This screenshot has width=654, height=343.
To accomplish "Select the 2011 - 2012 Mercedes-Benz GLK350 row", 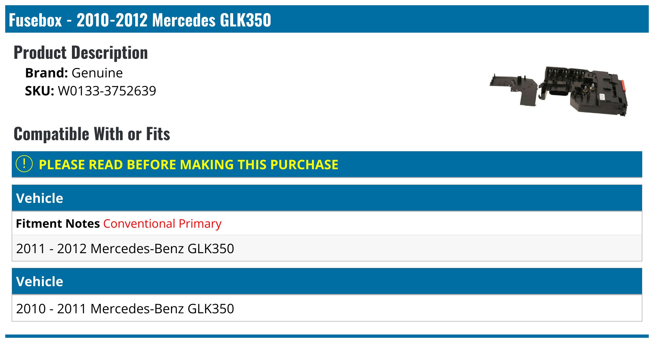I will pos(327,248).
